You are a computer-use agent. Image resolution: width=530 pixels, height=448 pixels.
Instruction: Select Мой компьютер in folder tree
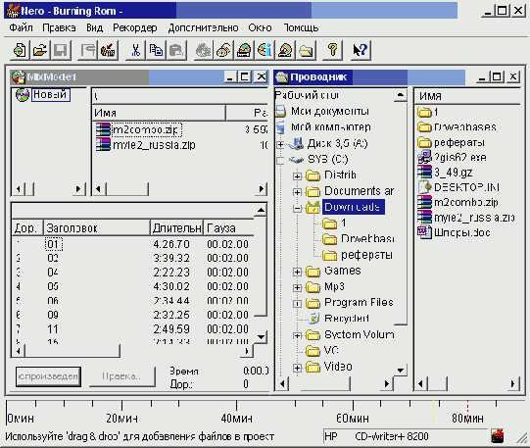(330, 127)
